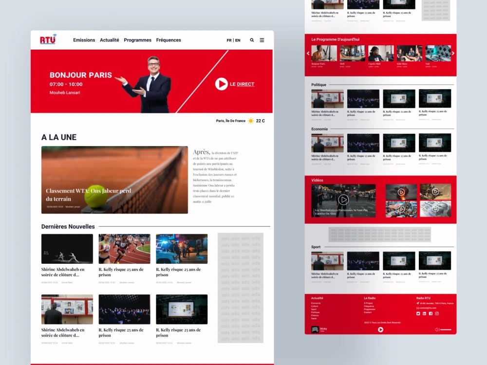Switch language to FR
Viewport: 487px width, 365px height.
(x=229, y=40)
